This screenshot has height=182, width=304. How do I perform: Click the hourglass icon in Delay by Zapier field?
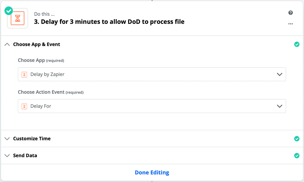[24, 74]
